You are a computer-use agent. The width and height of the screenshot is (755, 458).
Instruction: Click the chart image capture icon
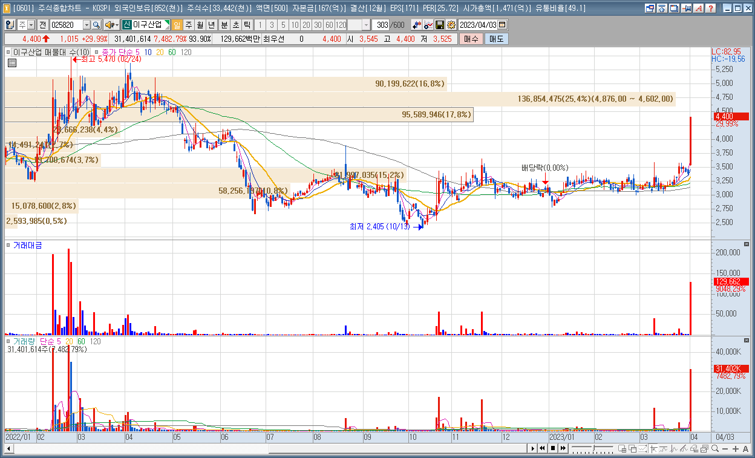[704, 449]
